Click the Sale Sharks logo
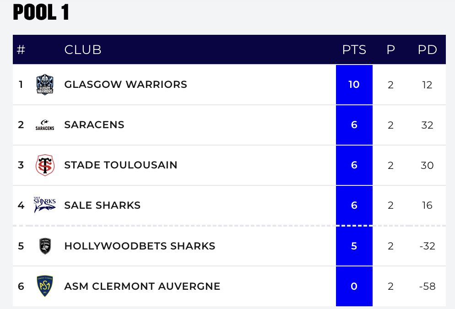The image size is (455, 309). (x=45, y=205)
